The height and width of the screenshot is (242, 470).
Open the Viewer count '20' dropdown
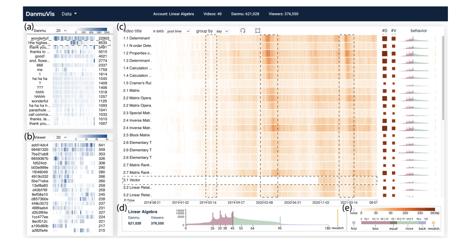61,137
